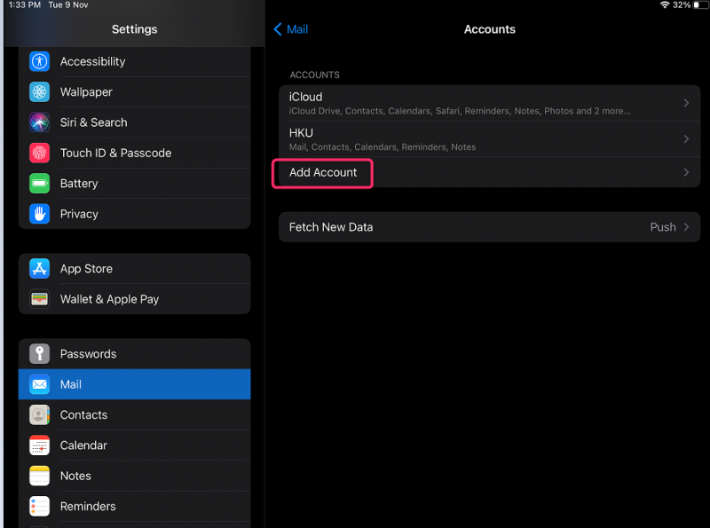Select Passwords label in sidebar
The width and height of the screenshot is (710, 528).
click(x=88, y=354)
